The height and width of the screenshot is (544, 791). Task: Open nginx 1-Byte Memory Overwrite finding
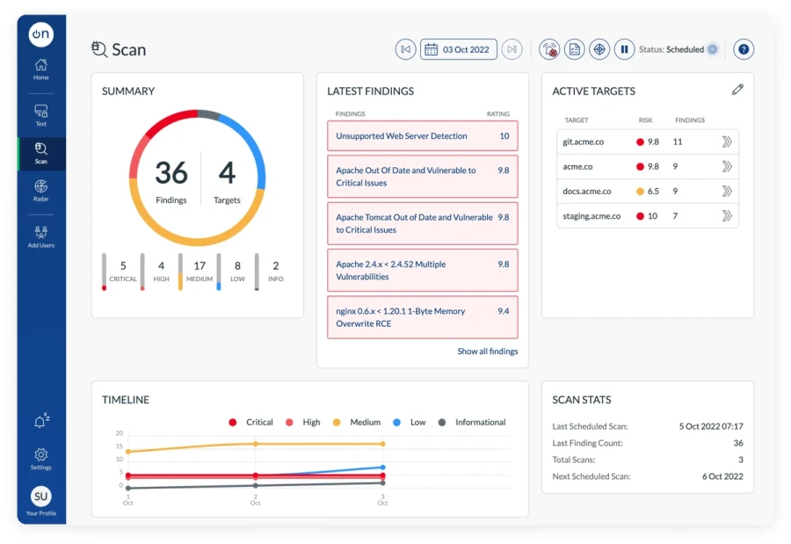click(x=423, y=317)
